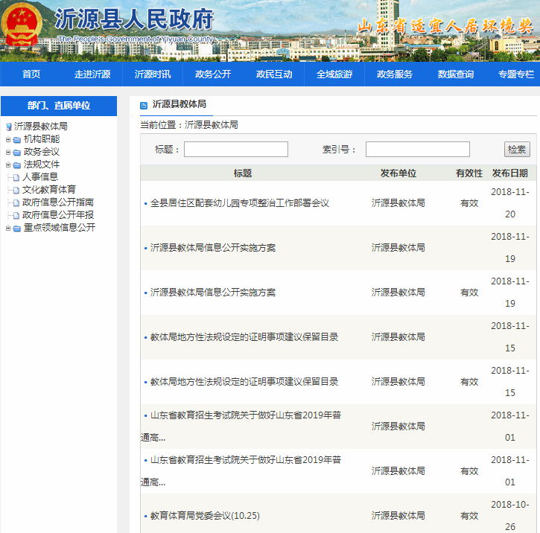Open 法规文件 in the sidebar tree
The image size is (540, 533).
(42, 165)
